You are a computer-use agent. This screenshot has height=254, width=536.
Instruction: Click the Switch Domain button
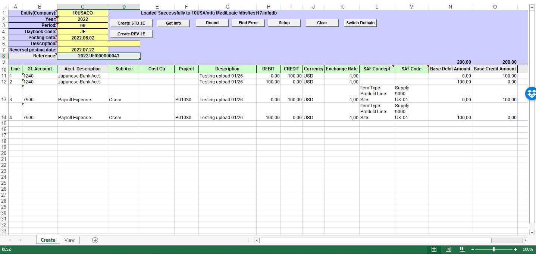point(360,23)
